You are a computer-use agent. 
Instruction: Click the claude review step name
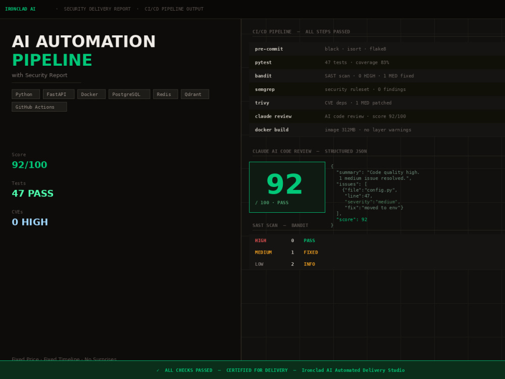click(x=273, y=116)
